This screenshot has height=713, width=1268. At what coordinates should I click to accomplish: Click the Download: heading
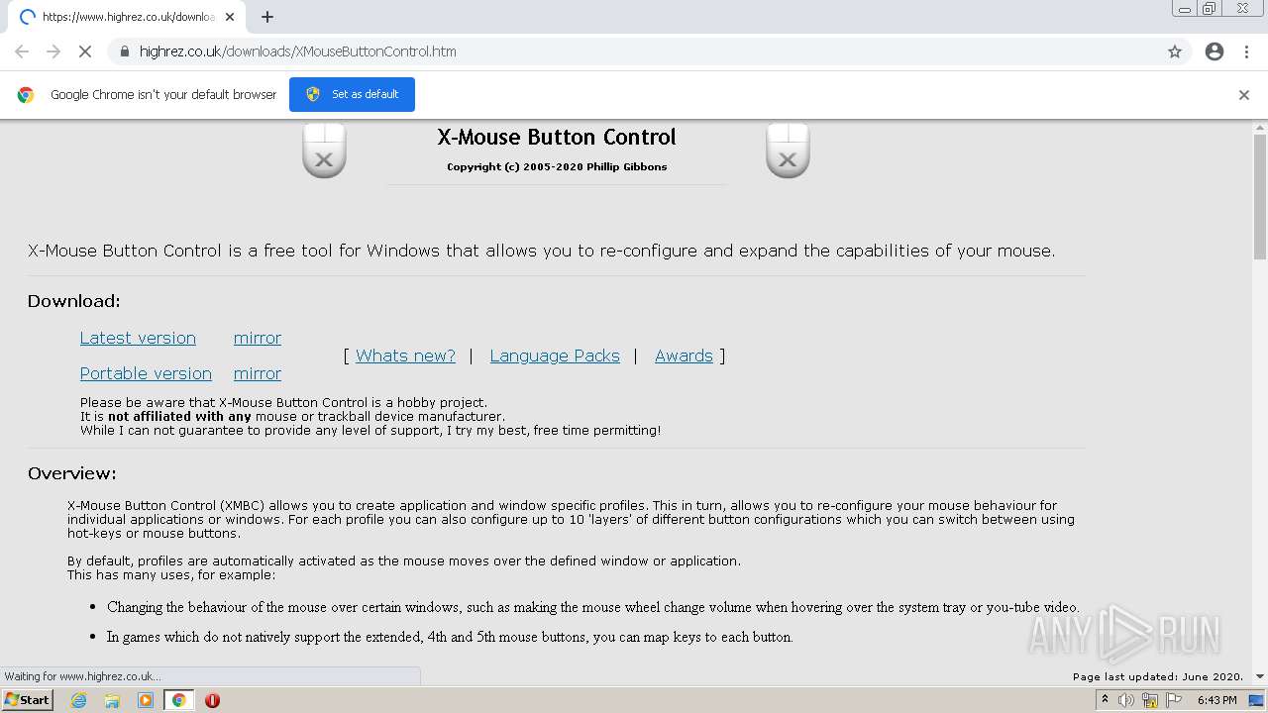(x=74, y=301)
